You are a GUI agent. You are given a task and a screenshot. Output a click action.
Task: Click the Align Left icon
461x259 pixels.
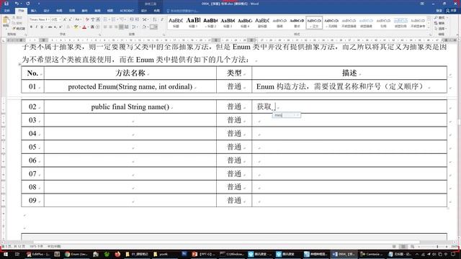coord(105,27)
